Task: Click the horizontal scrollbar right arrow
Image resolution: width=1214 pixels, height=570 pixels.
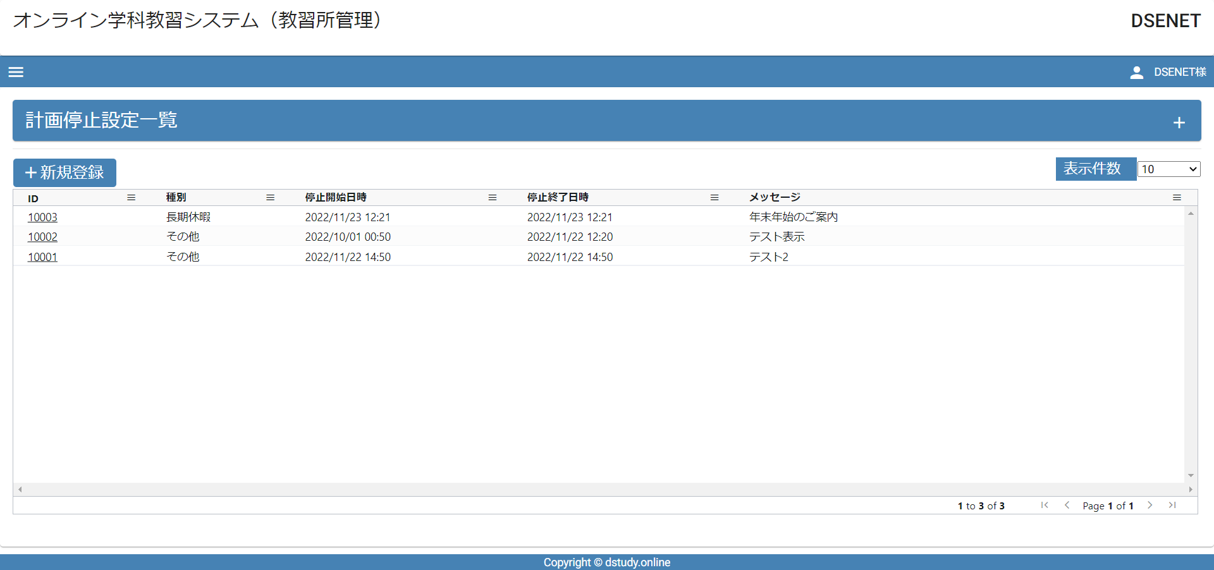Action: (1191, 490)
